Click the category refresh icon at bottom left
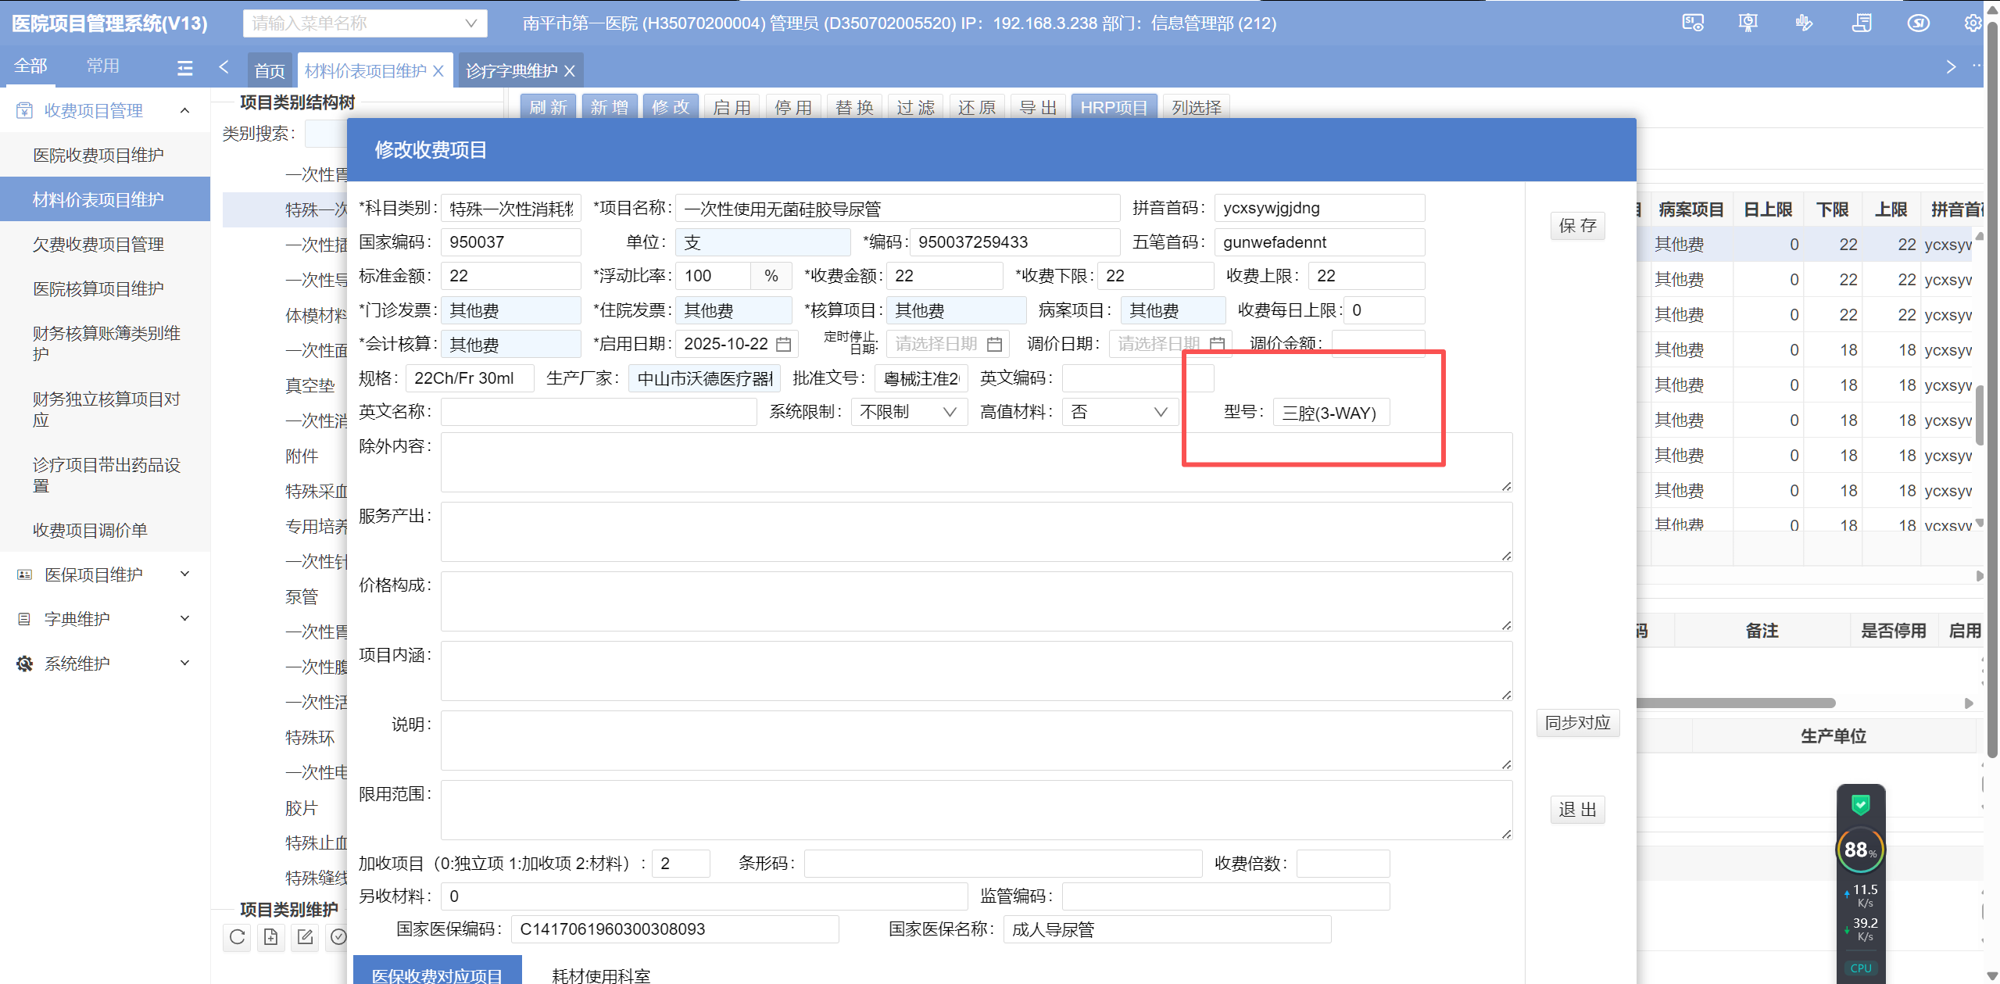Image resolution: width=2000 pixels, height=984 pixels. click(238, 936)
